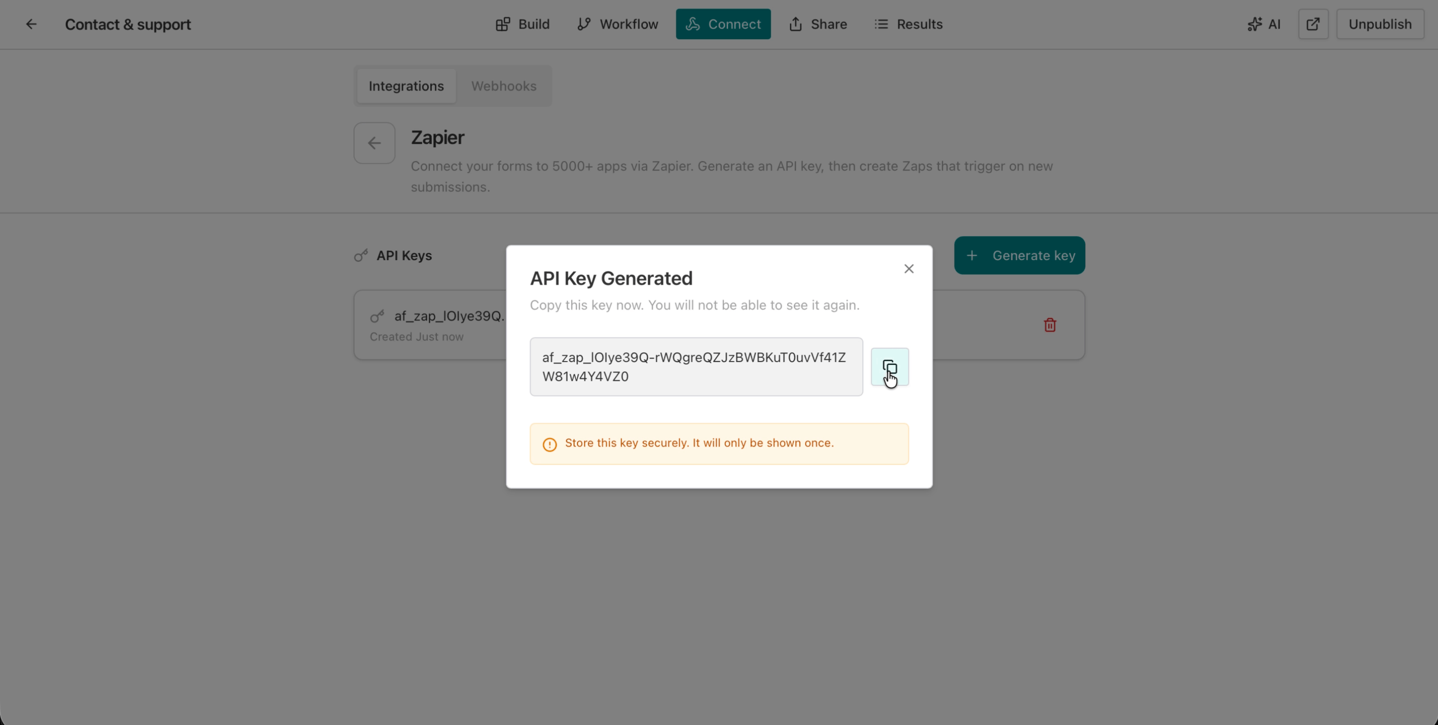
Task: Click the back arrow beside Zapier heading
Action: pos(374,143)
